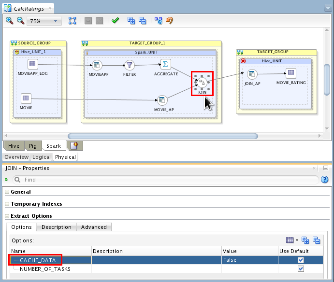Open the 75% zoom level dropdown
334x282 pixels.
[44, 21]
